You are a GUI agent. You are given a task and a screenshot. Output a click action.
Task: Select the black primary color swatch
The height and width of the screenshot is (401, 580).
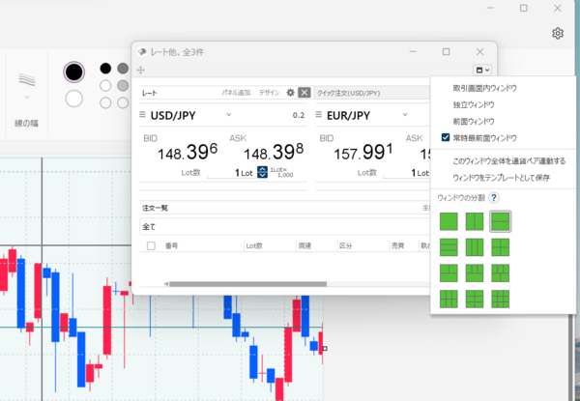104,69
